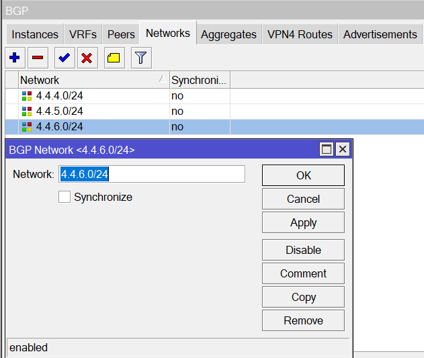Image resolution: width=424 pixels, height=358 pixels.
Task: Enable the Synchronize checkbox
Action: pyautogui.click(x=65, y=197)
